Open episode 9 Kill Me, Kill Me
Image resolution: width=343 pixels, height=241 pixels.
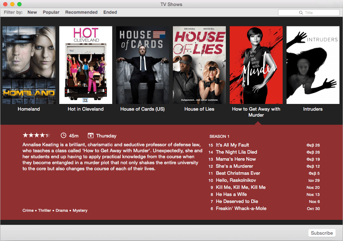264,187
